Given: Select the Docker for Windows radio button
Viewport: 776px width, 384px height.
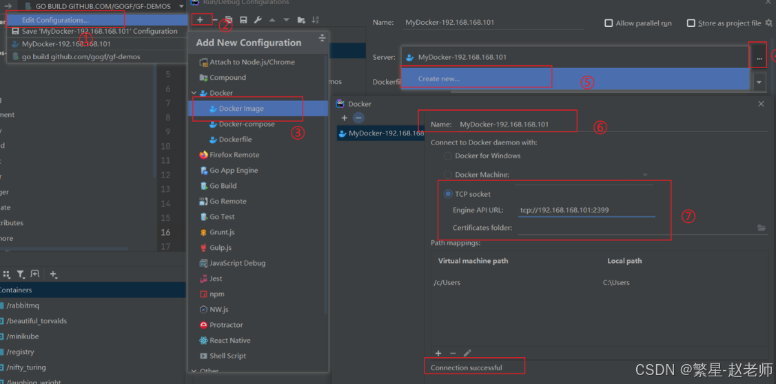Looking at the screenshot, I should pos(448,156).
